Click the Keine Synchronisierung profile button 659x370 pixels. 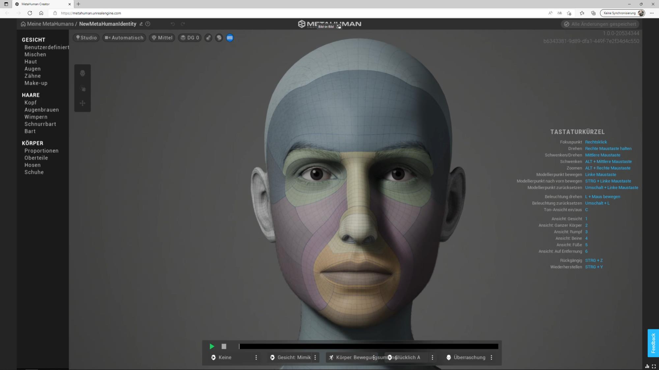[623, 13]
